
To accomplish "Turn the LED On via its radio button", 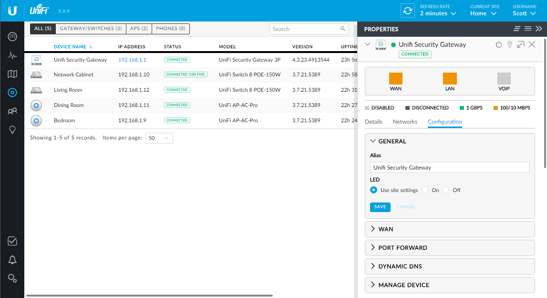I will pos(425,190).
